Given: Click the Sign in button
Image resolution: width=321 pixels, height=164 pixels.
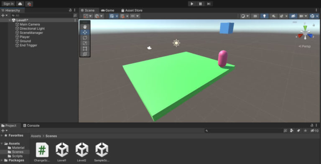Looking at the screenshot, I should pos(8,4).
